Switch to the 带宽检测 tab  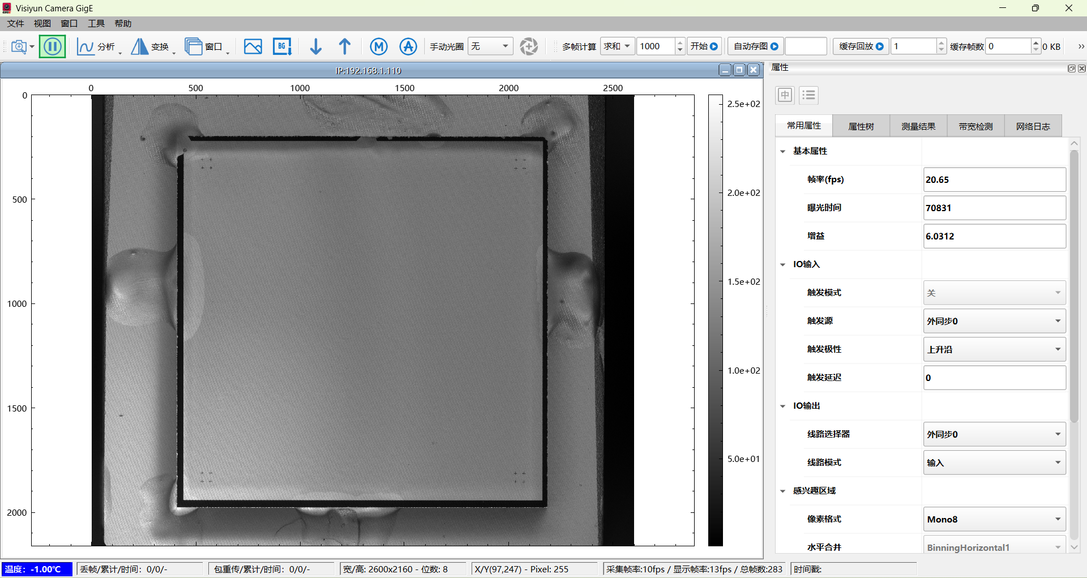(975, 126)
